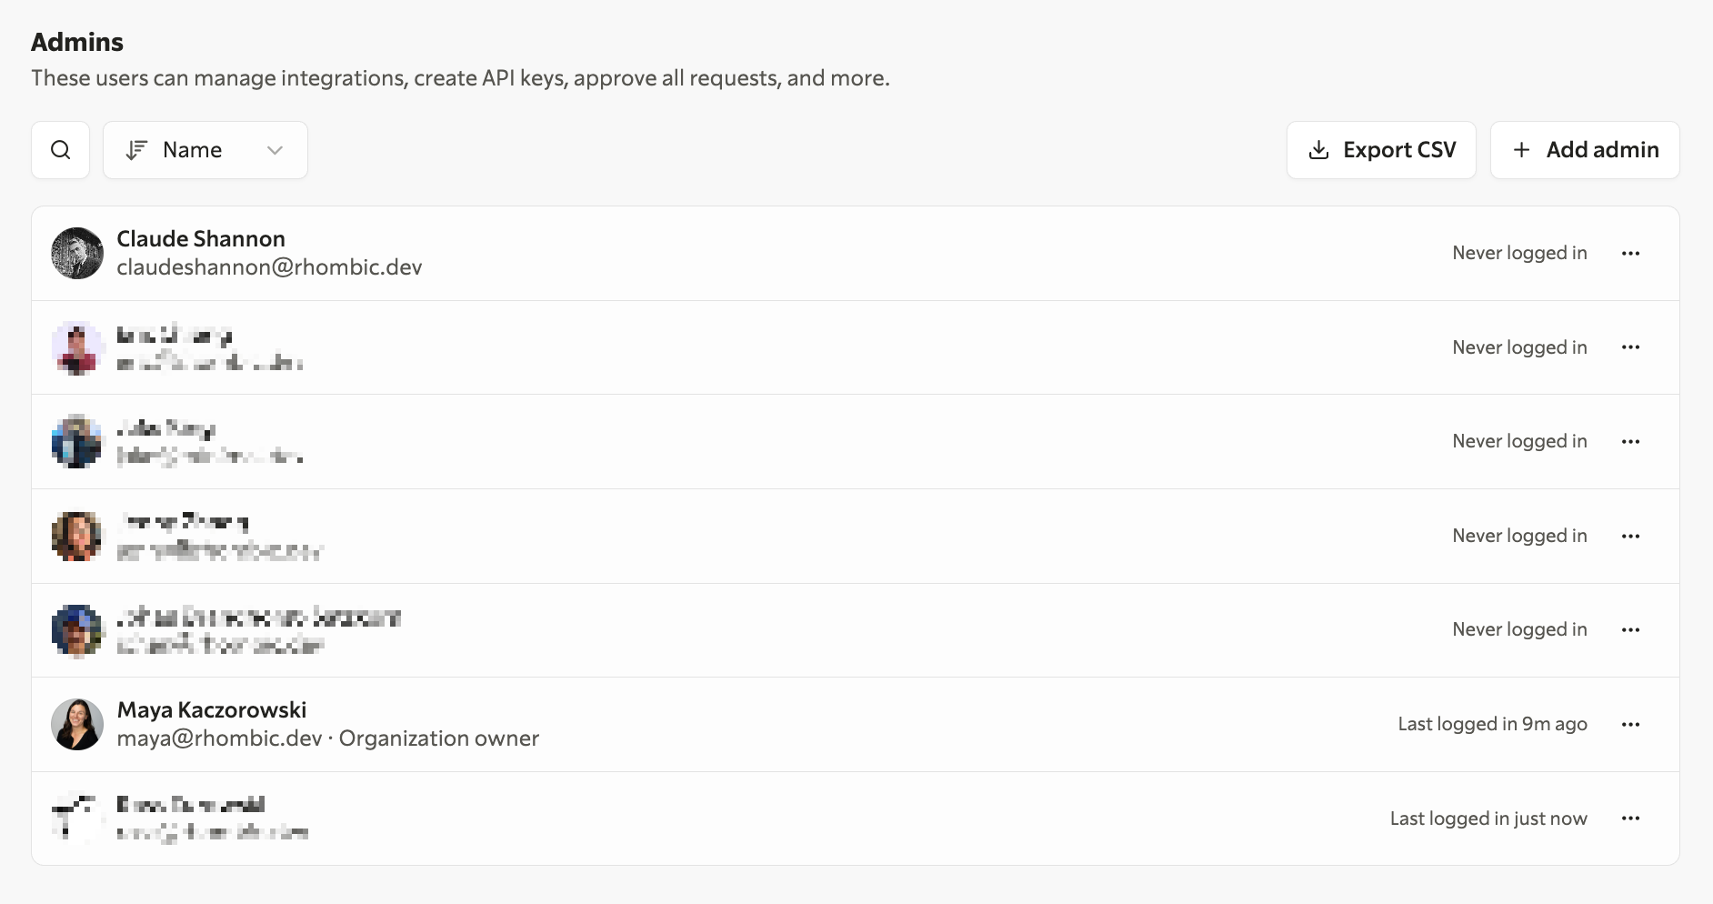Open the Name sort dropdown

point(205,150)
